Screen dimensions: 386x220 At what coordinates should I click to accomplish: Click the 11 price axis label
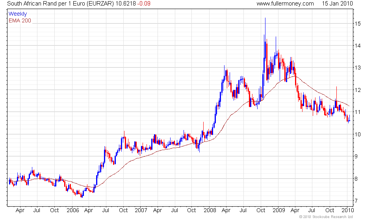(x=358, y=112)
